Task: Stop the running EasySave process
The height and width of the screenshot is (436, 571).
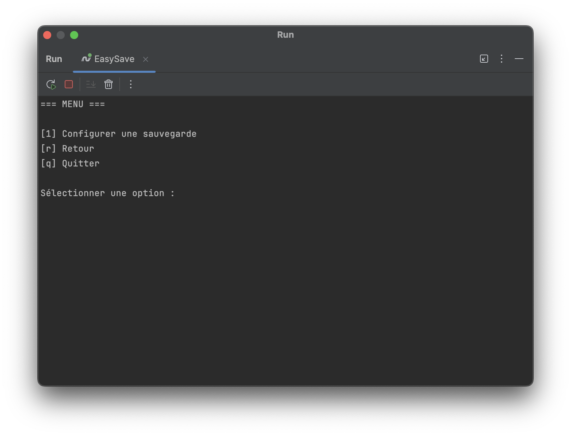Action: pyautogui.click(x=68, y=84)
